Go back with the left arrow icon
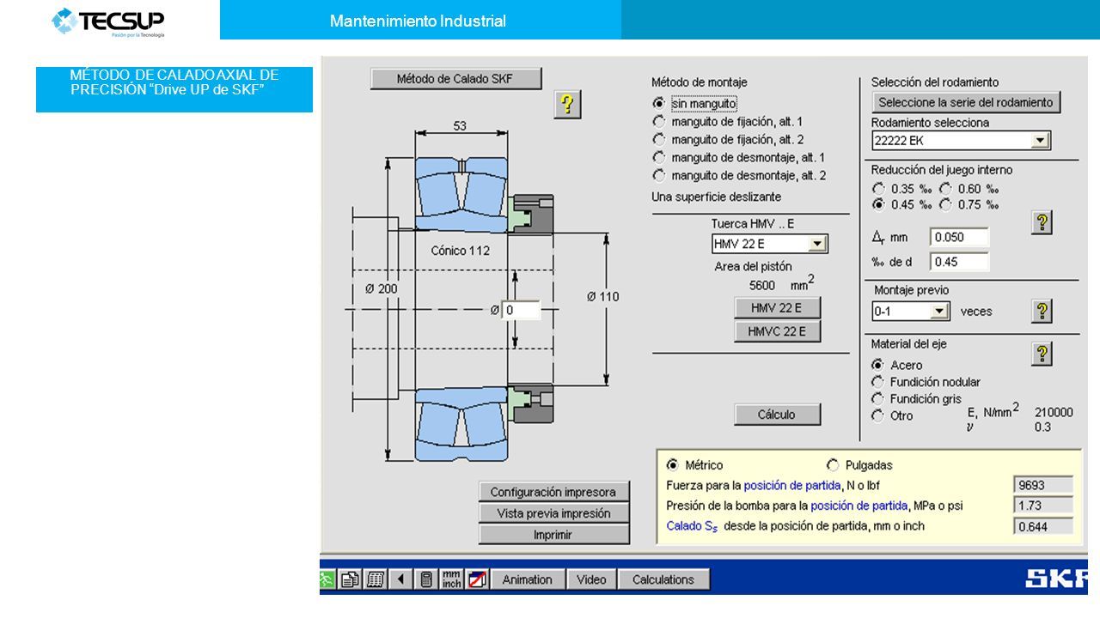The image size is (1100, 618). (x=401, y=579)
